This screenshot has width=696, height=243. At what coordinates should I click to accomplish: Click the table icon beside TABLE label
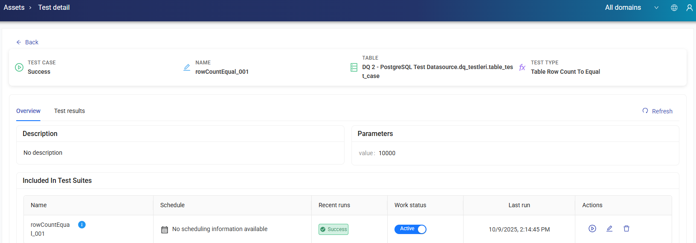(354, 67)
